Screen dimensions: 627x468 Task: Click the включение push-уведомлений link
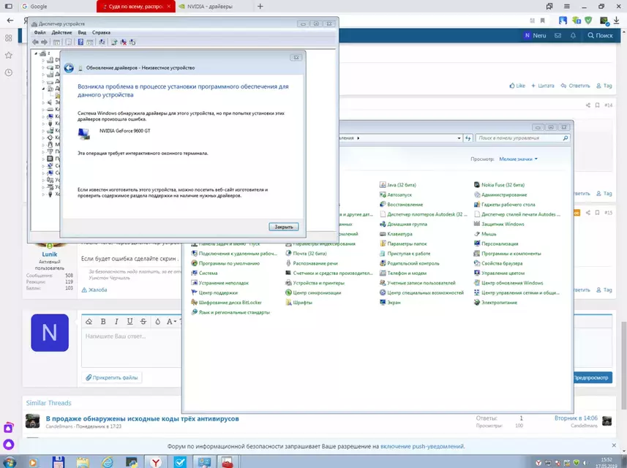pos(422,446)
